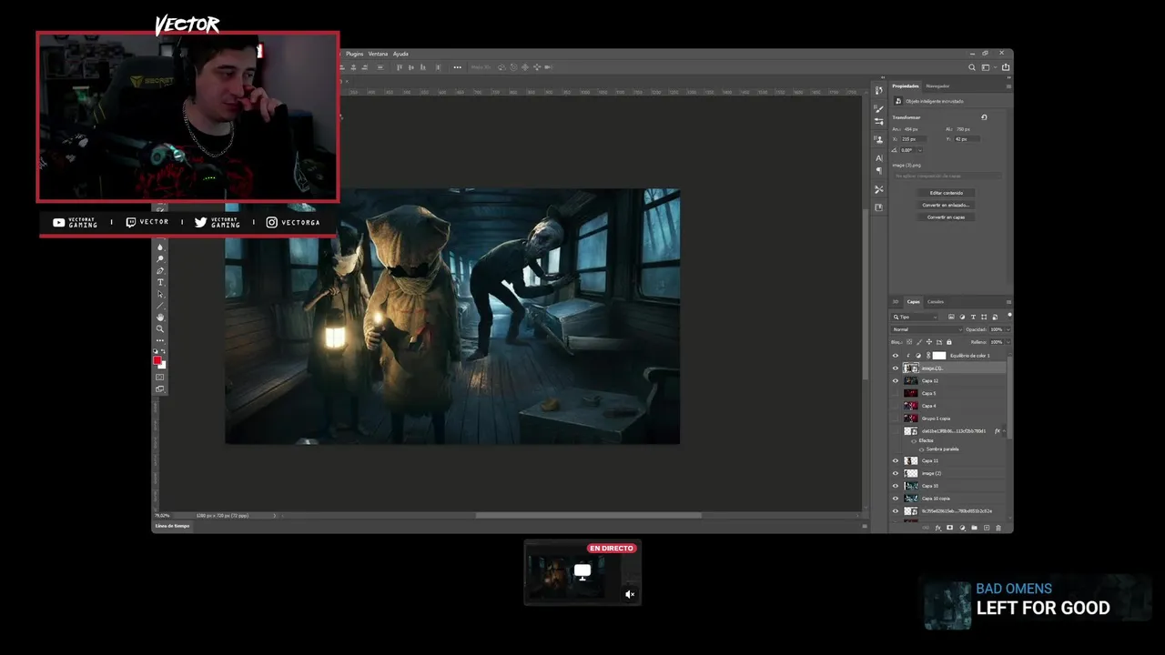Image resolution: width=1165 pixels, height=655 pixels.
Task: Reset transform icon in Propiedades
Action: (984, 117)
